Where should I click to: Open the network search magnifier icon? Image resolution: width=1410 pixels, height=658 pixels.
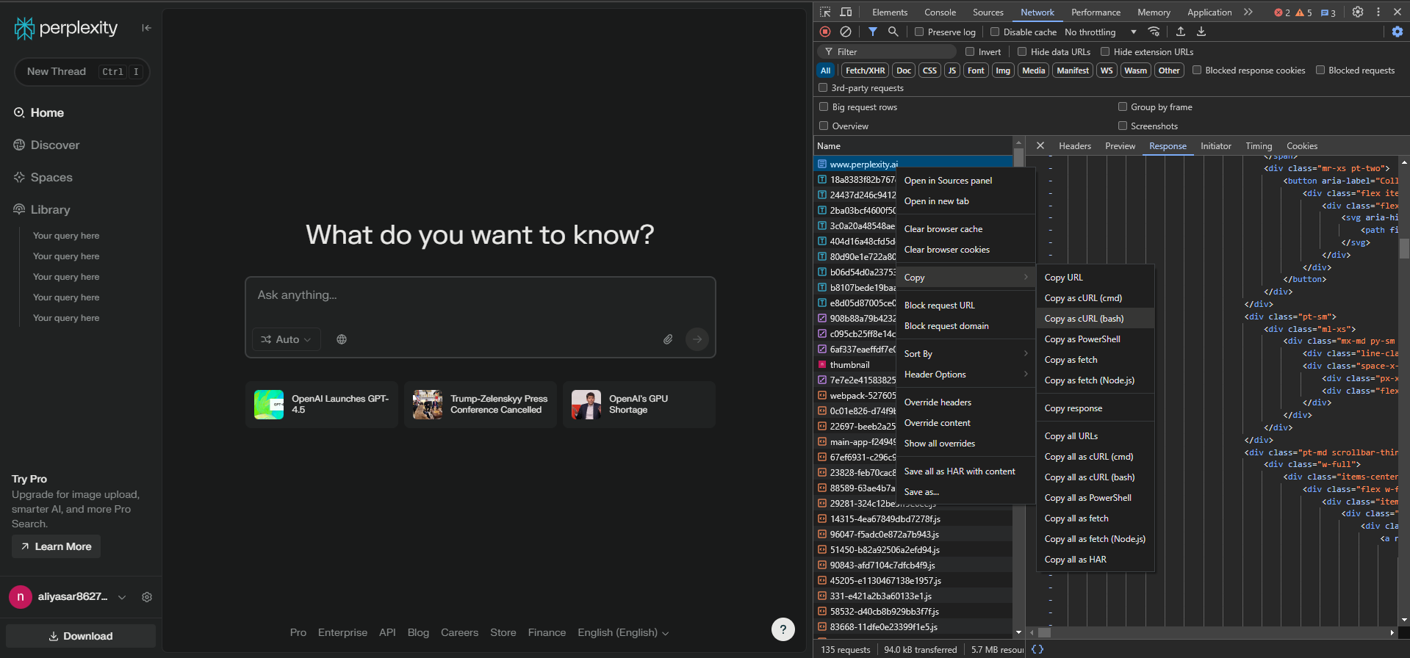pos(893,32)
